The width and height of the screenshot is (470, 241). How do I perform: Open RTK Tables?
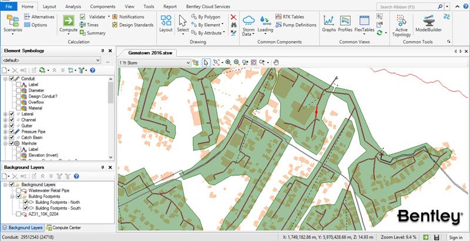[x=290, y=17]
